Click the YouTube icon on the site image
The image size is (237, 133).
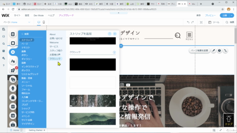[x=128, y=85]
